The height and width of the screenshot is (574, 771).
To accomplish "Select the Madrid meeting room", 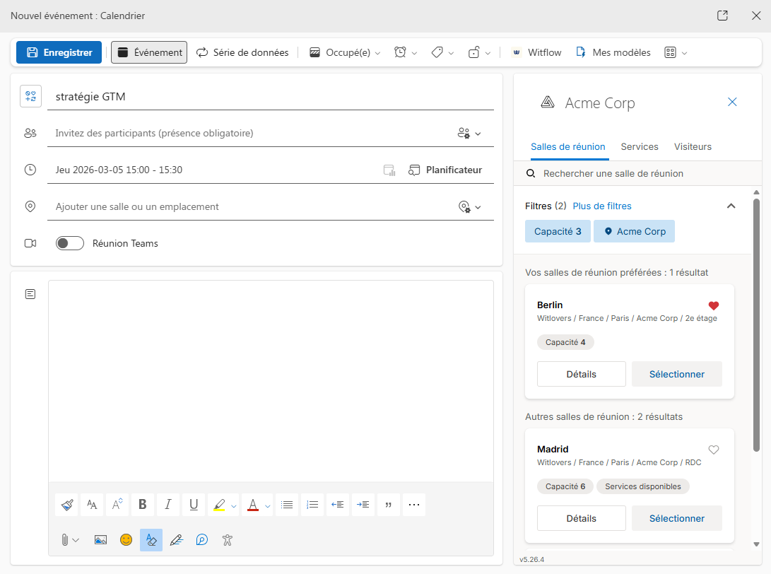I will [676, 518].
